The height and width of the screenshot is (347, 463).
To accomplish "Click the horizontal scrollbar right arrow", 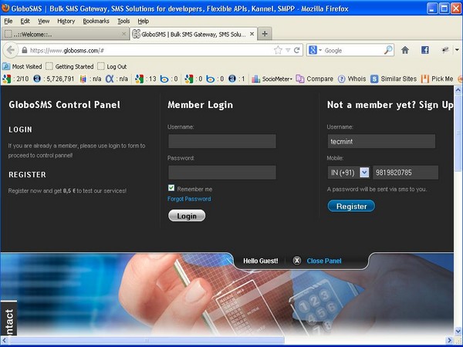I will pos(450,340).
